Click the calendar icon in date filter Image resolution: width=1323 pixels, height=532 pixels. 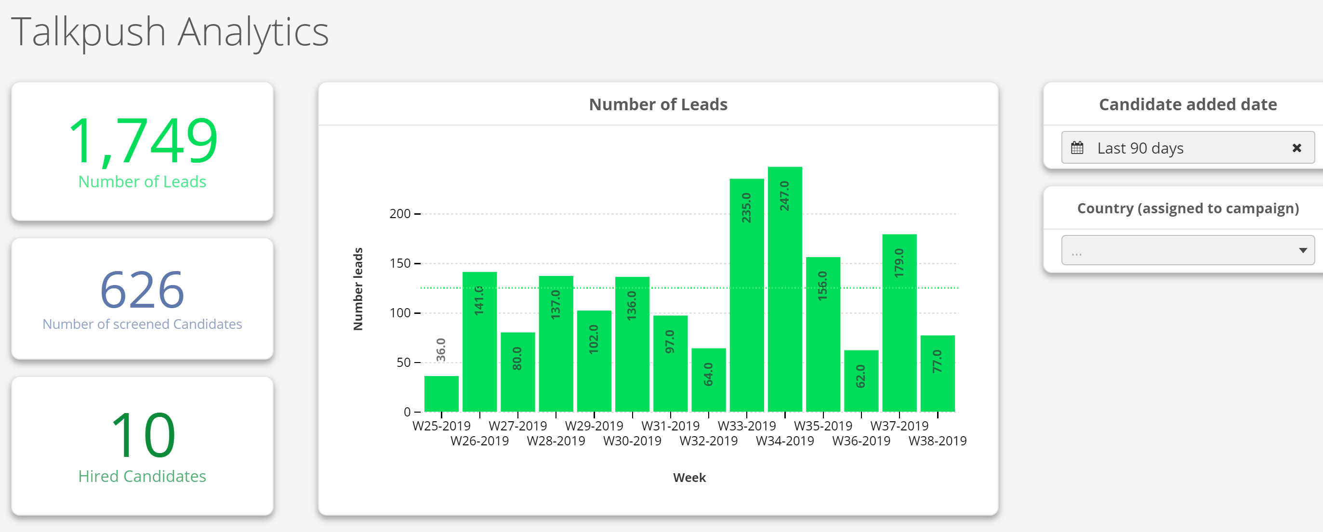[1077, 148]
